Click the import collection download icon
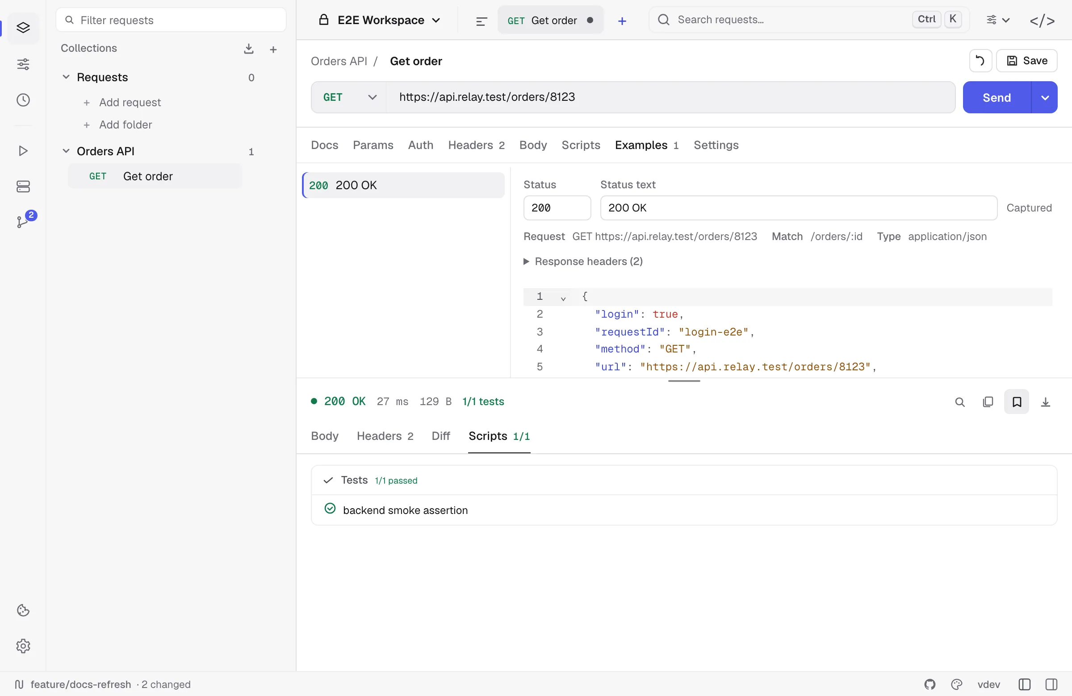1072x696 pixels. 249,49
